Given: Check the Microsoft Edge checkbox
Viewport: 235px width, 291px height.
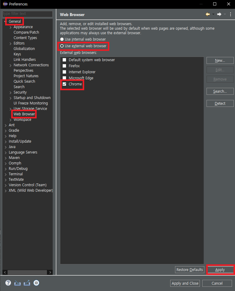Looking at the screenshot, I should coord(65,78).
